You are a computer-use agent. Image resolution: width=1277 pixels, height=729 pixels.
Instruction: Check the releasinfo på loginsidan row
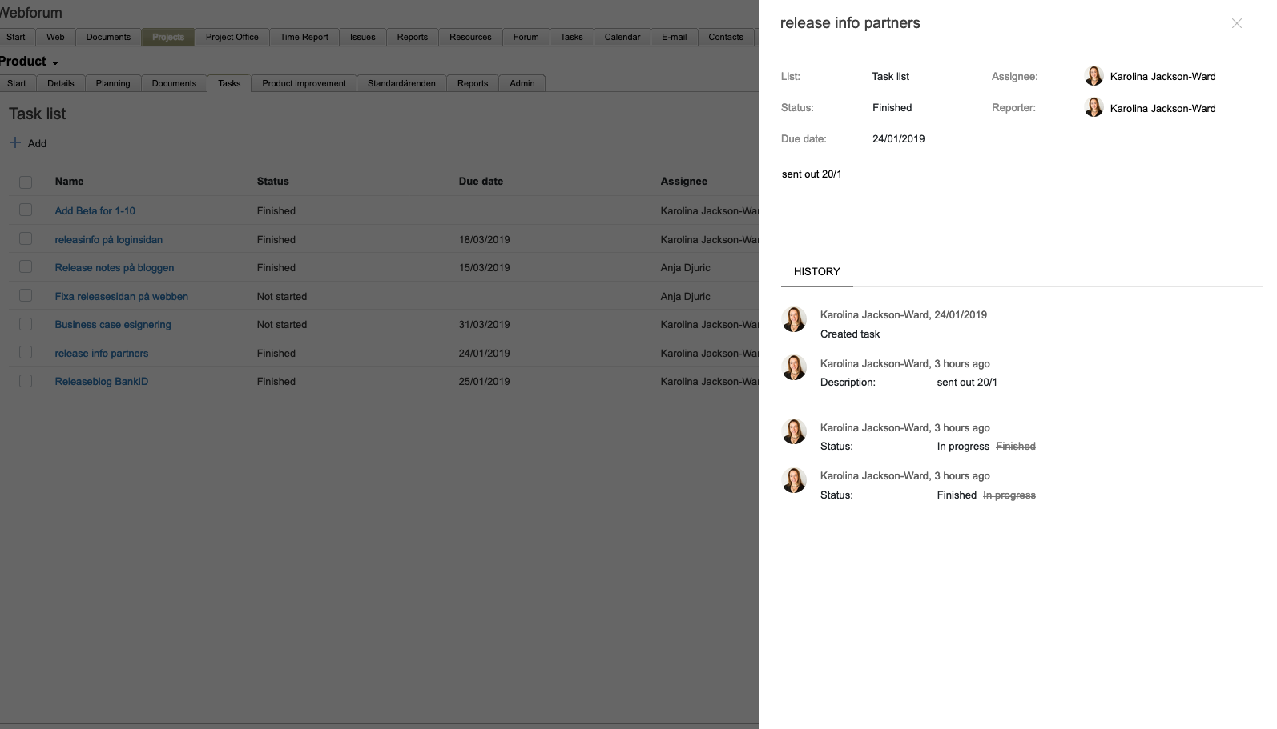point(26,238)
